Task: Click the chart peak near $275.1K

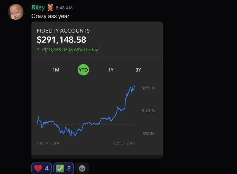Action: (x=134, y=86)
